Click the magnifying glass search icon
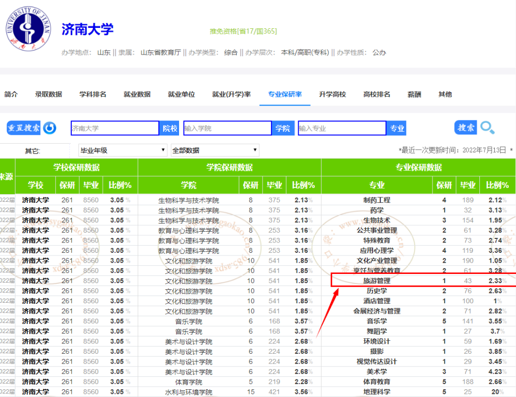 click(x=488, y=128)
